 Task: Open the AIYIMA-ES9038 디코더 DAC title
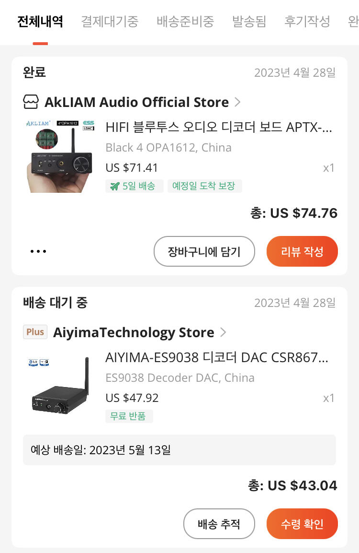coord(216,358)
